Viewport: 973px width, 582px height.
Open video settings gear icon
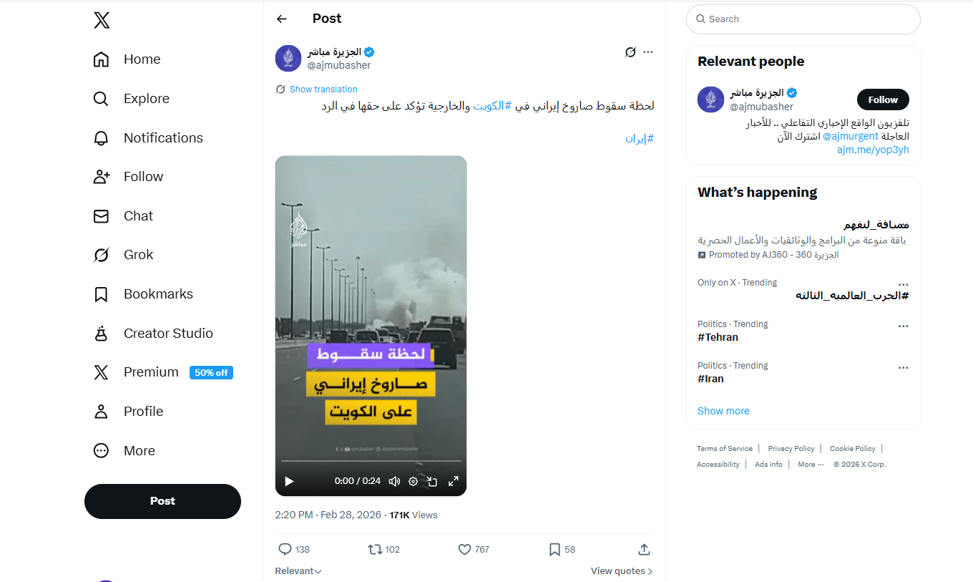(x=413, y=481)
